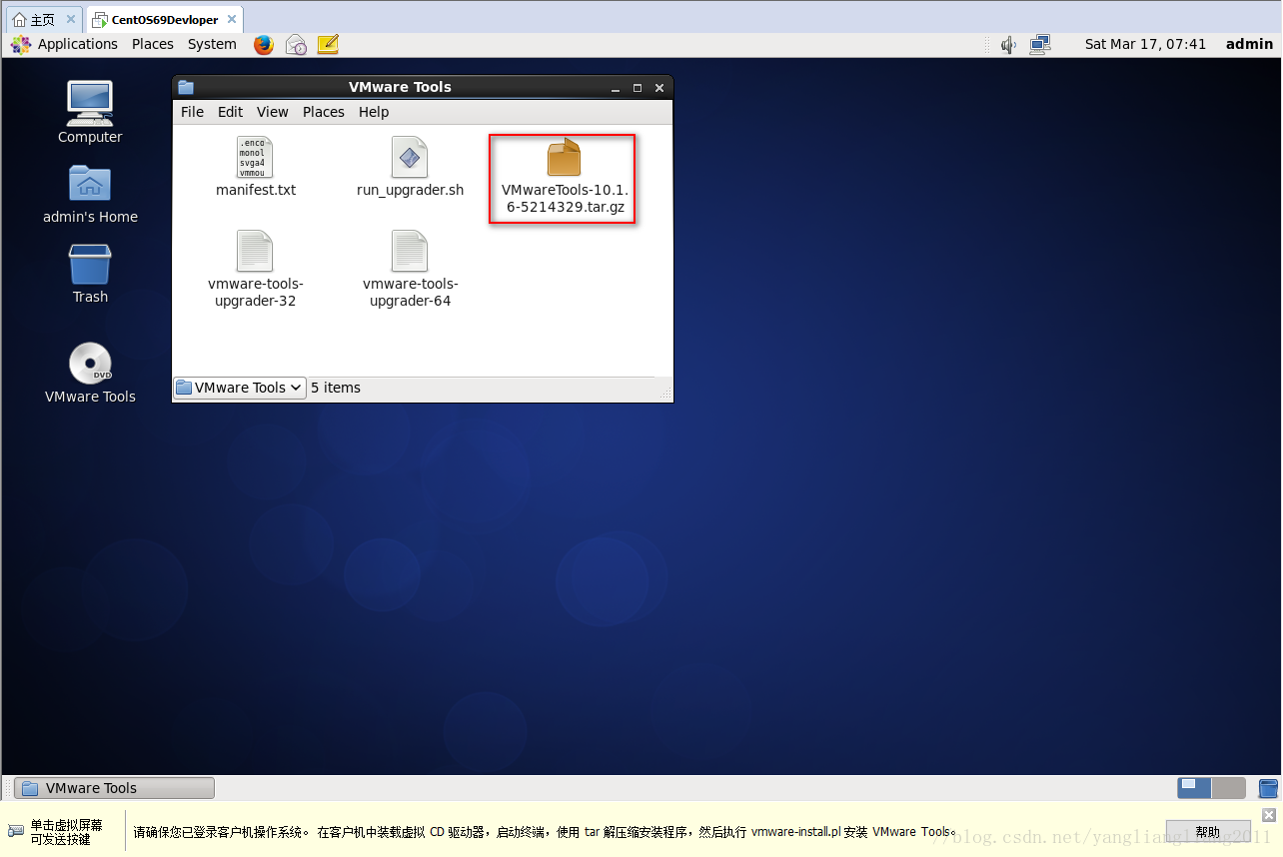Open the Places menu in top panel

pos(153,44)
